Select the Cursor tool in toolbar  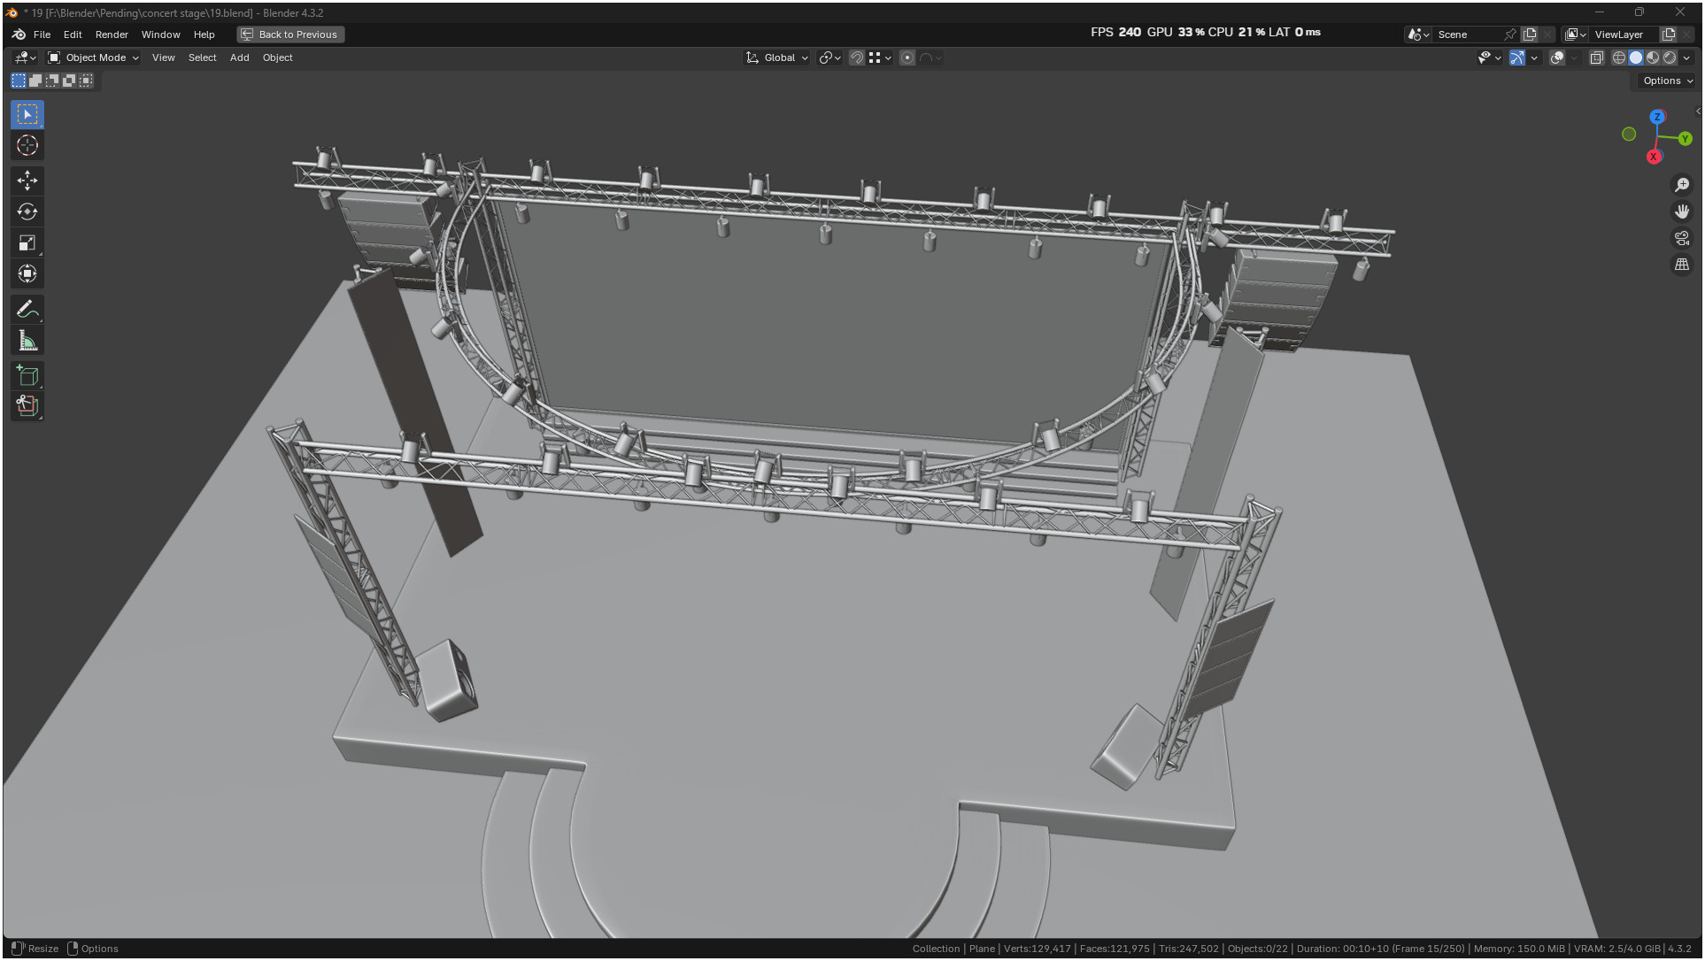click(27, 146)
